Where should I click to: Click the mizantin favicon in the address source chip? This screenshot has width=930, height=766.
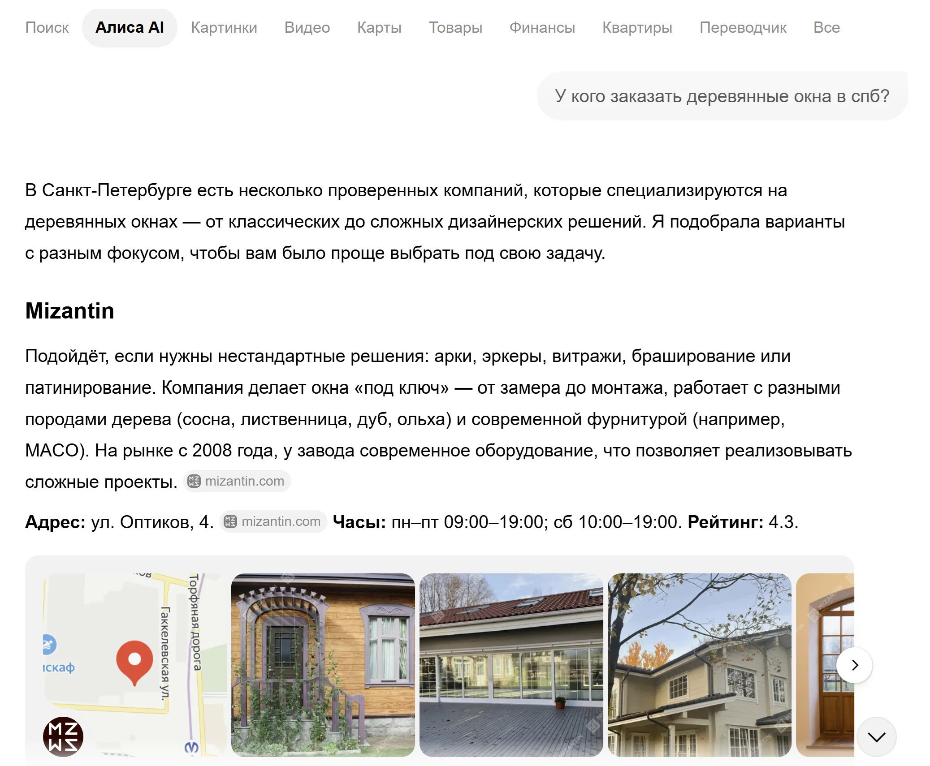230,521
